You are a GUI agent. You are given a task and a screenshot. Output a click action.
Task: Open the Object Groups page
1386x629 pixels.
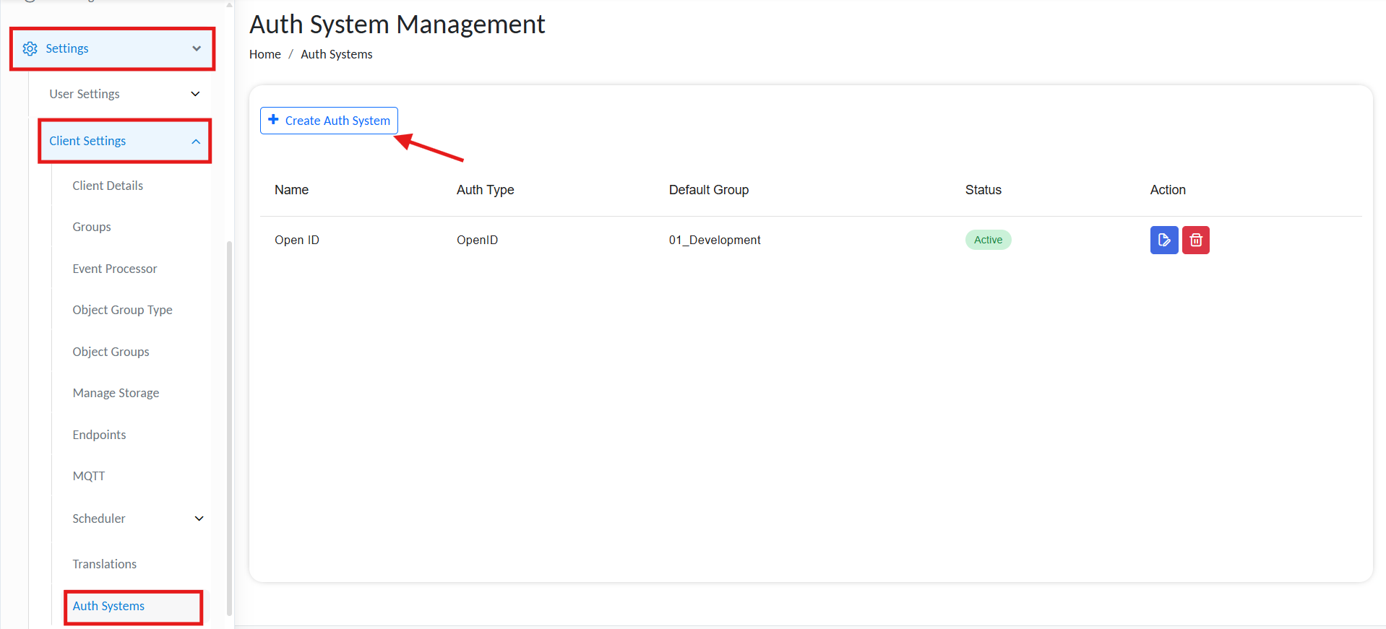(111, 352)
